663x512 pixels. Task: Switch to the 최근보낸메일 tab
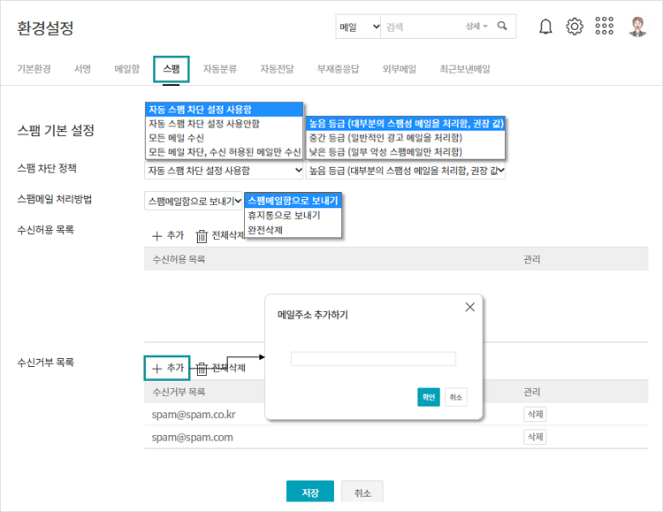(465, 69)
